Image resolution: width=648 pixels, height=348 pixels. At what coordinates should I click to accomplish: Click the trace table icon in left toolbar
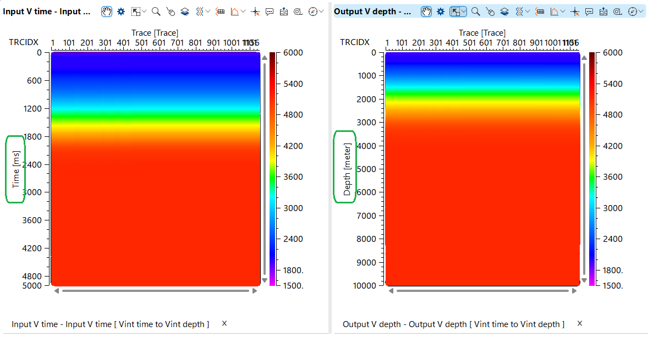coord(220,11)
